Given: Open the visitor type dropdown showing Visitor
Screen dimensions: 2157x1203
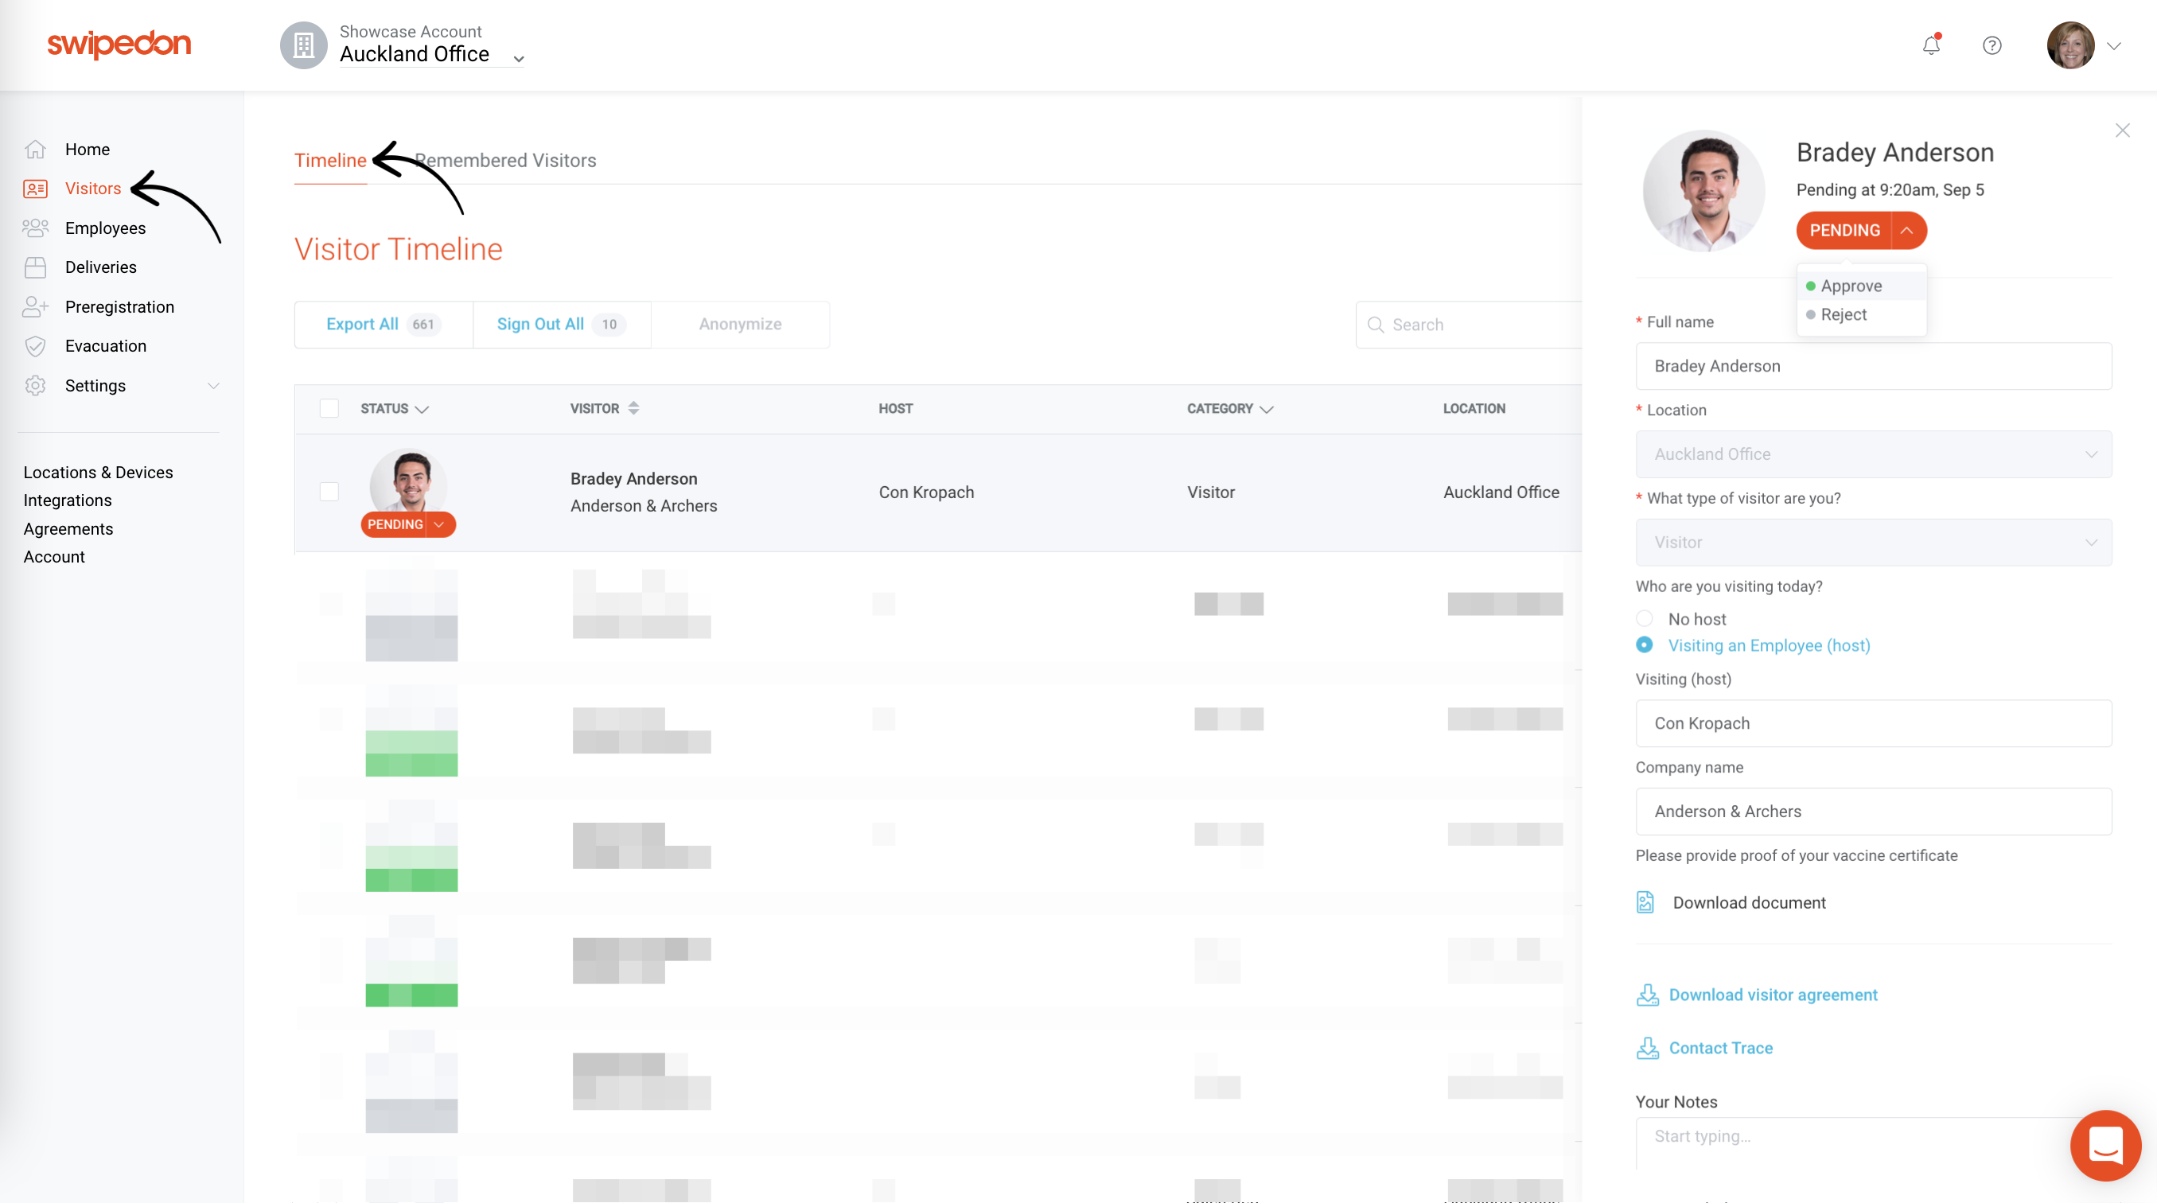Looking at the screenshot, I should 1873,542.
